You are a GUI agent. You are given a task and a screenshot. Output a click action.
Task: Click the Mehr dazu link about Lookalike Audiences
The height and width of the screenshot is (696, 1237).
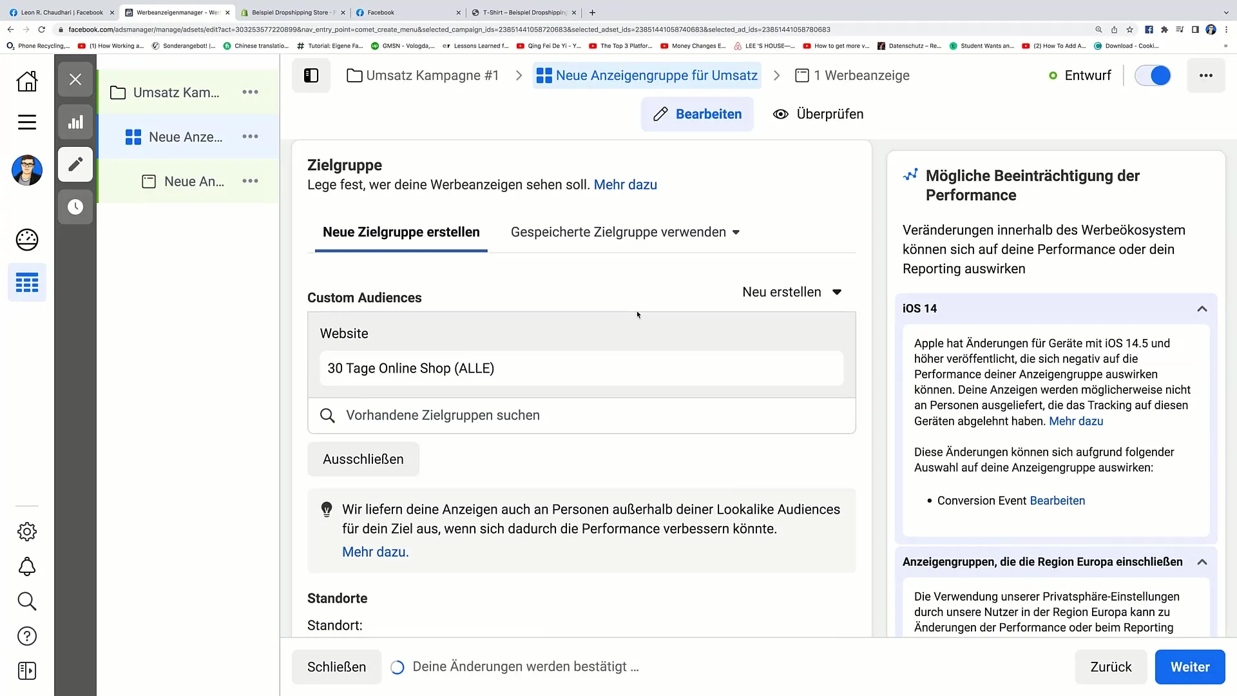[376, 552]
